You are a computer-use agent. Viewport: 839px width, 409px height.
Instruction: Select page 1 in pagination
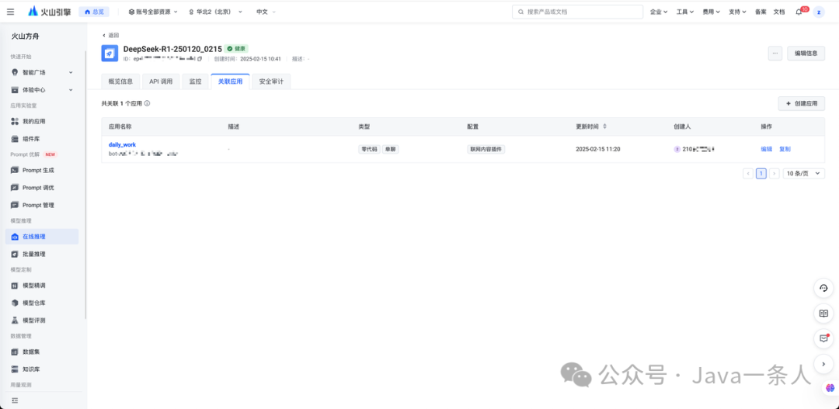tap(761, 173)
